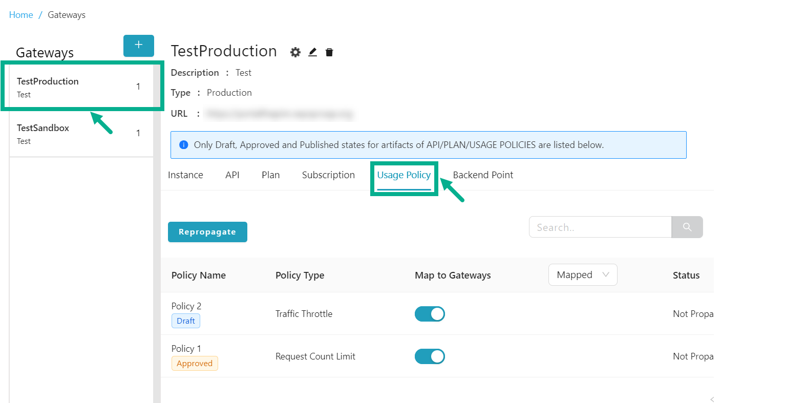The width and height of the screenshot is (806, 403).
Task: Navigate to Home breadcrumb link
Action: click(x=21, y=15)
